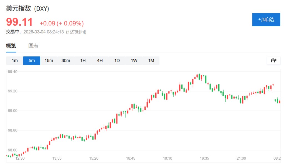This screenshot has height=166, width=284.
Task: Switch to the 4H timeframe
Action: coord(100,61)
